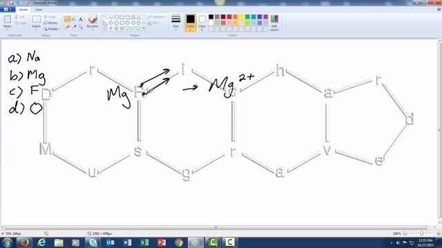Choose the Triangle shape
Image resolution: width=442 pixels, height=248 pixels.
pyautogui.click(x=139, y=17)
